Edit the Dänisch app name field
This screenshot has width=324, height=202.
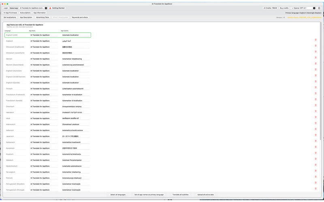44,59
